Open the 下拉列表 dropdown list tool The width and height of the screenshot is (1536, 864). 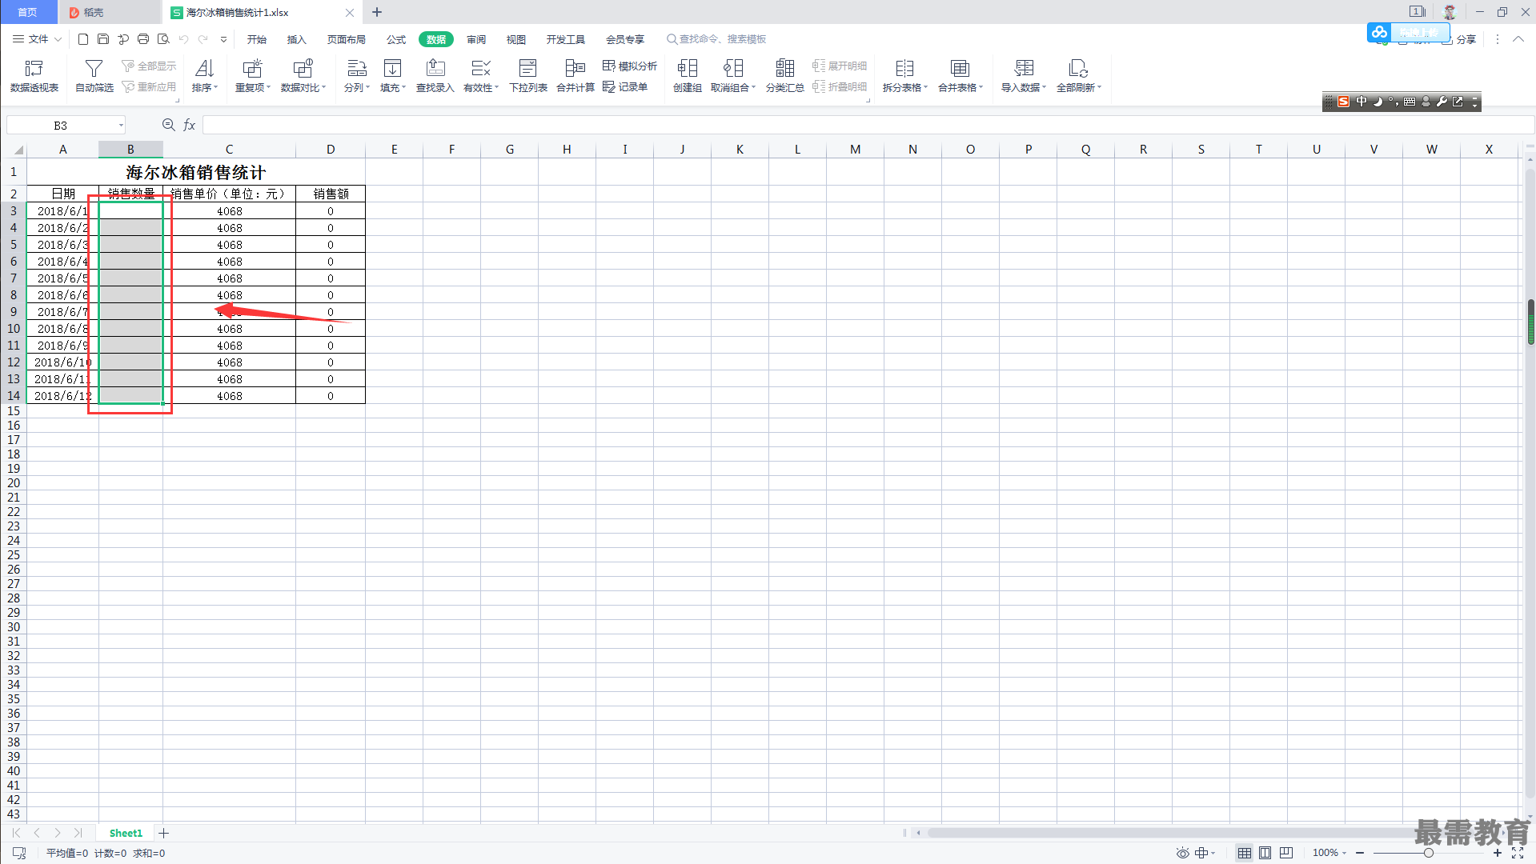pyautogui.click(x=527, y=76)
